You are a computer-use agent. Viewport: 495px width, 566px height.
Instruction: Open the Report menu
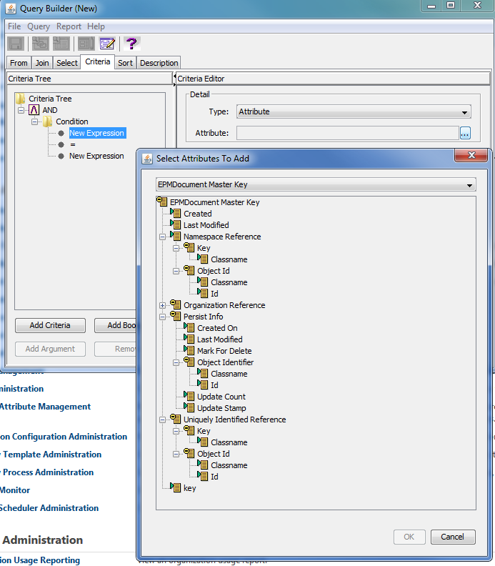pos(69,26)
